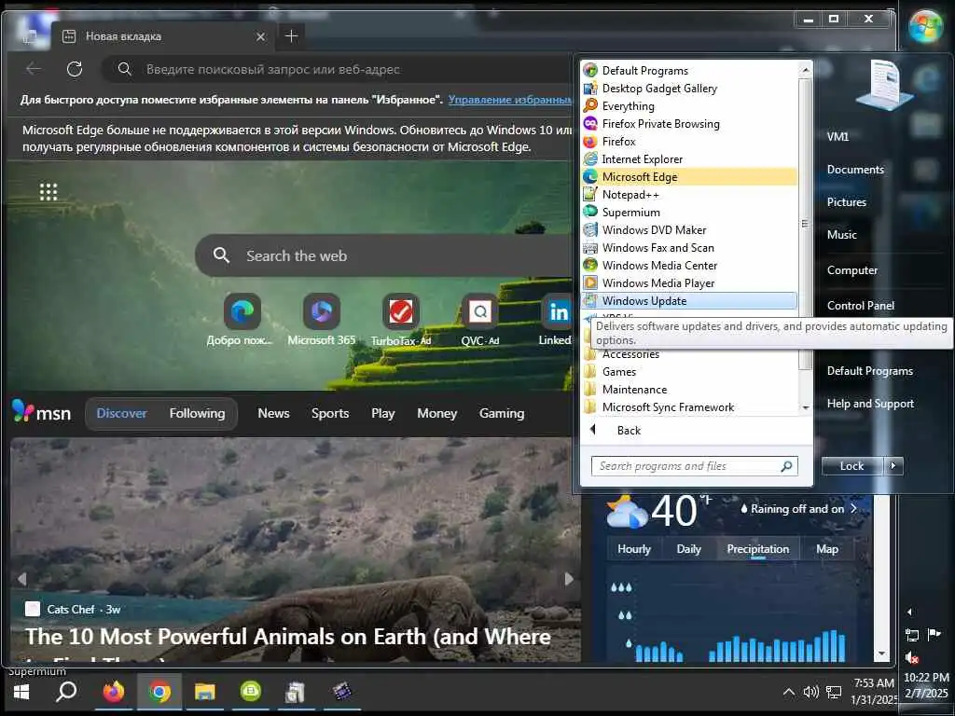The width and height of the screenshot is (955, 716).
Task: Click the programs list scrollbar thumb
Action: 805,224
